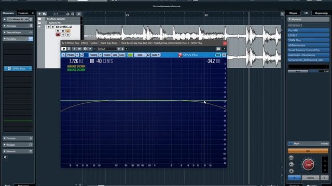
Task: Click the SPAN Plus settings menu icon
Action: click(224, 55)
